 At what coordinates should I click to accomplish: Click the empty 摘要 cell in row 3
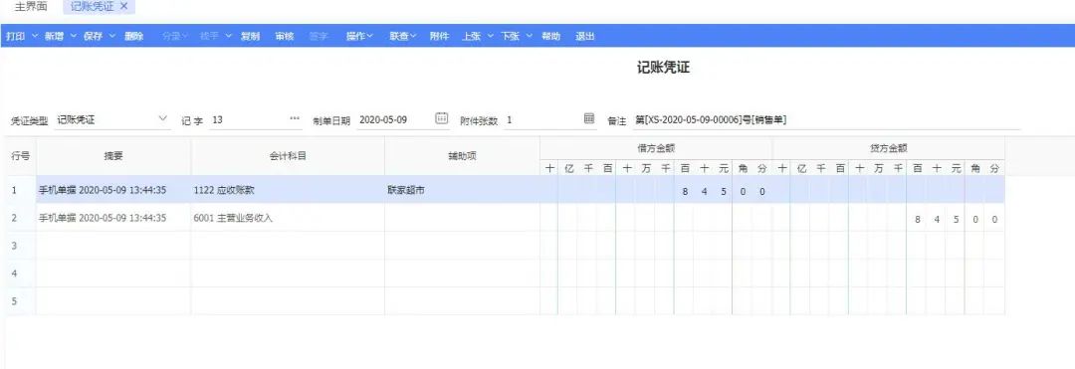(113, 246)
